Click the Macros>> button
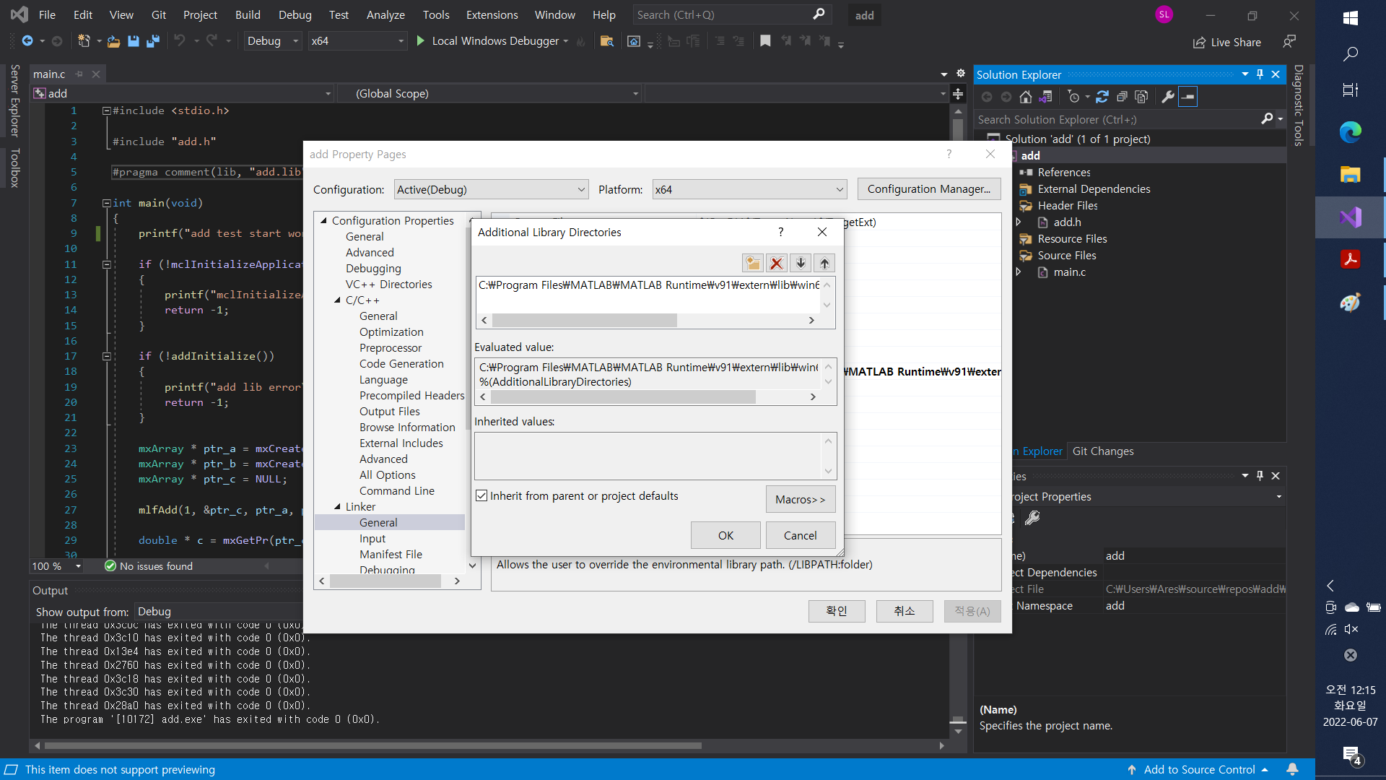Screen dimensions: 1386x780 tap(800, 499)
